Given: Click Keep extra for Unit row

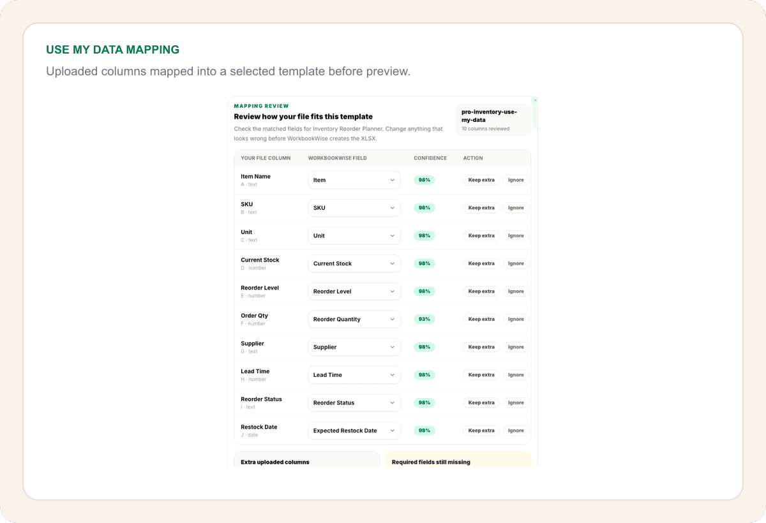Looking at the screenshot, I should (481, 235).
